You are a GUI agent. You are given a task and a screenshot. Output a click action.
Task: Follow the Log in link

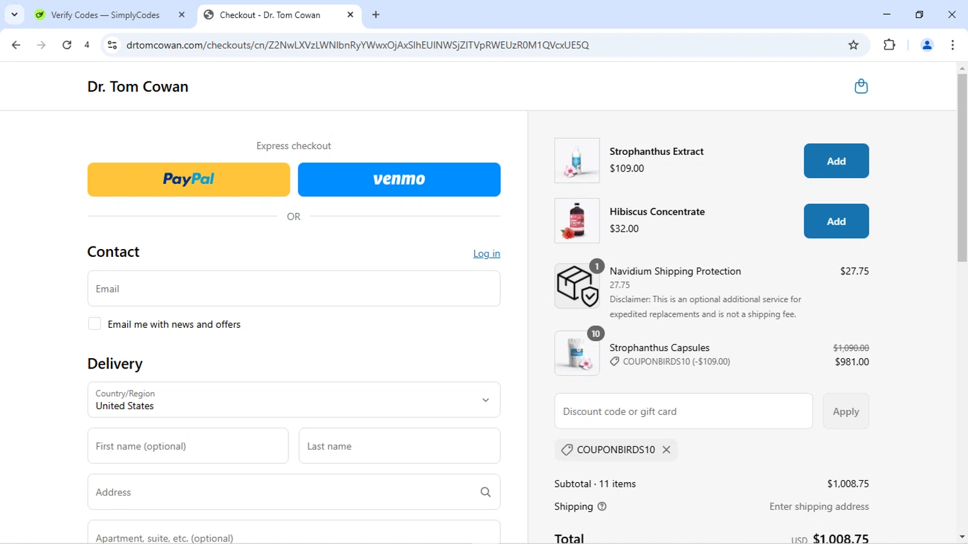pyautogui.click(x=487, y=254)
